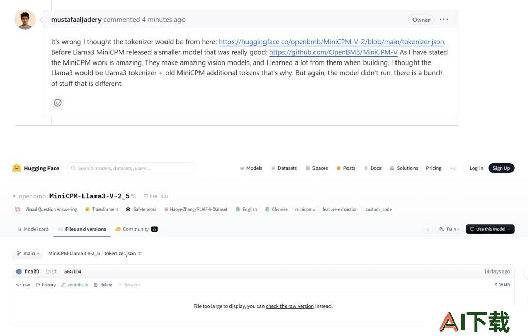The width and height of the screenshot is (528, 336).
Task: Open the main branch selector
Action: 28,253
